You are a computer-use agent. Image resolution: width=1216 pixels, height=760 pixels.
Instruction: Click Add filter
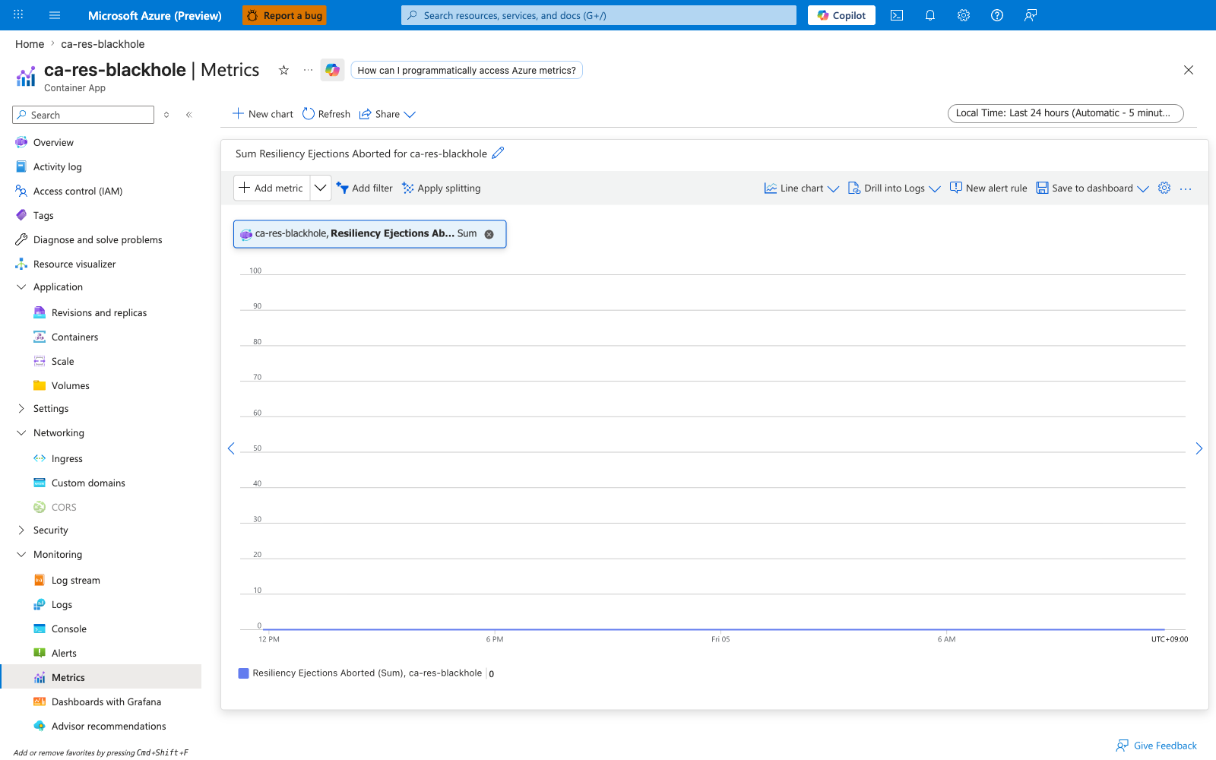pyautogui.click(x=365, y=188)
